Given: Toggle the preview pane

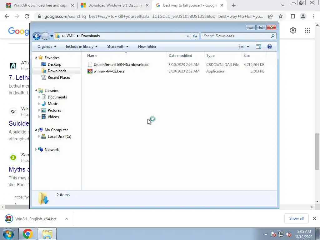Looking at the screenshot, I should tap(258, 47).
